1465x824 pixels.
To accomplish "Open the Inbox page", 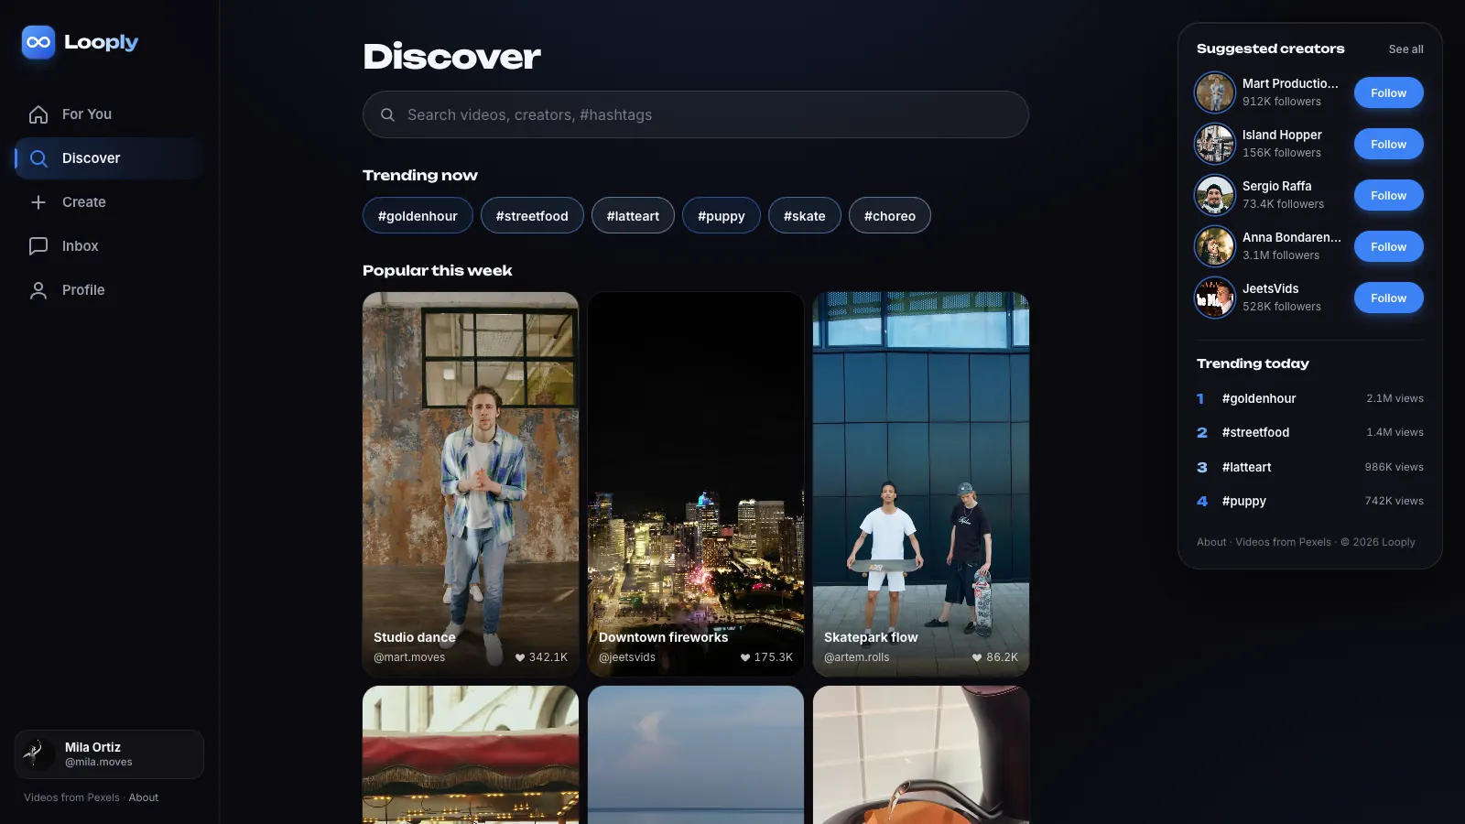I will coord(109,246).
